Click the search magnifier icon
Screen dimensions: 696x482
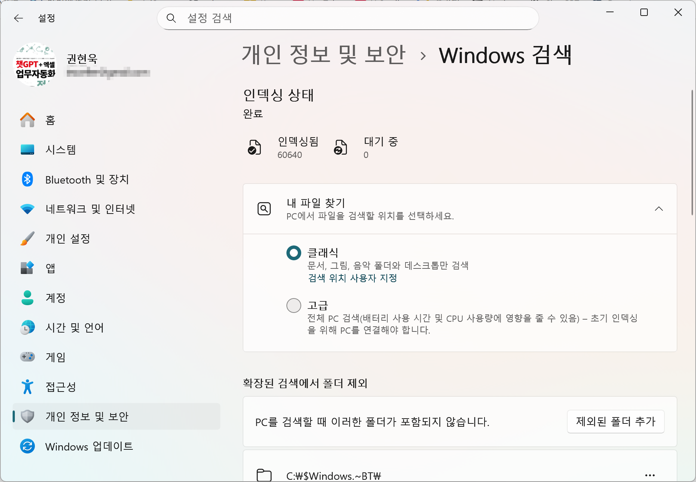click(171, 18)
